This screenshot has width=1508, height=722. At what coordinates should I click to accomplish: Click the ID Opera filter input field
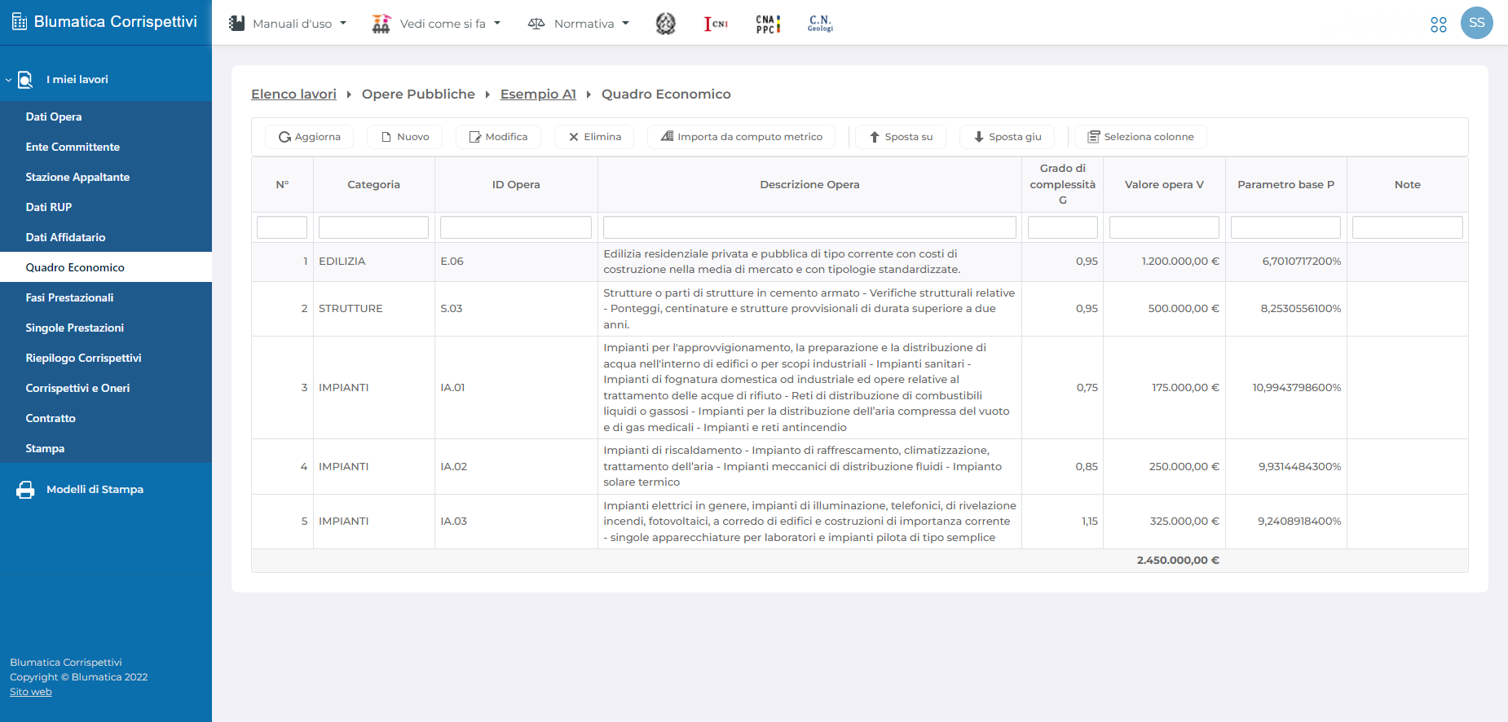[516, 227]
